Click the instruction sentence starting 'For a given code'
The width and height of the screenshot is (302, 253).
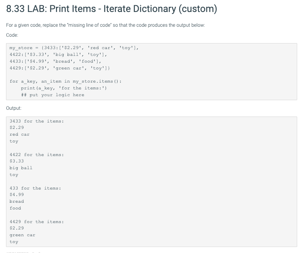click(106, 25)
